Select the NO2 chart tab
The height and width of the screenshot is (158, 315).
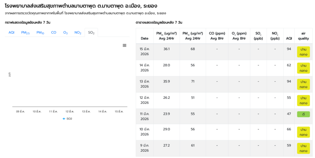point(78,32)
